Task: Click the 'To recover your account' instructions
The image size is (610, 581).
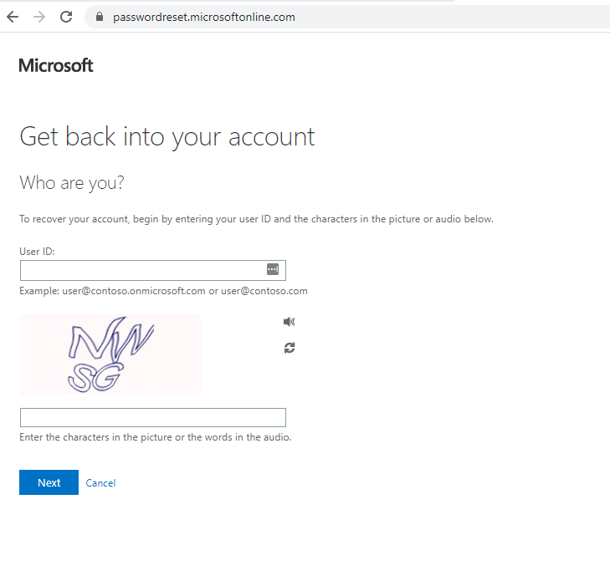Action: pyautogui.click(x=256, y=219)
